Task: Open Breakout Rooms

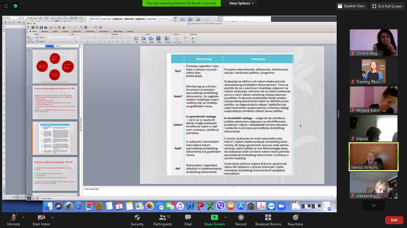Action: point(268,218)
